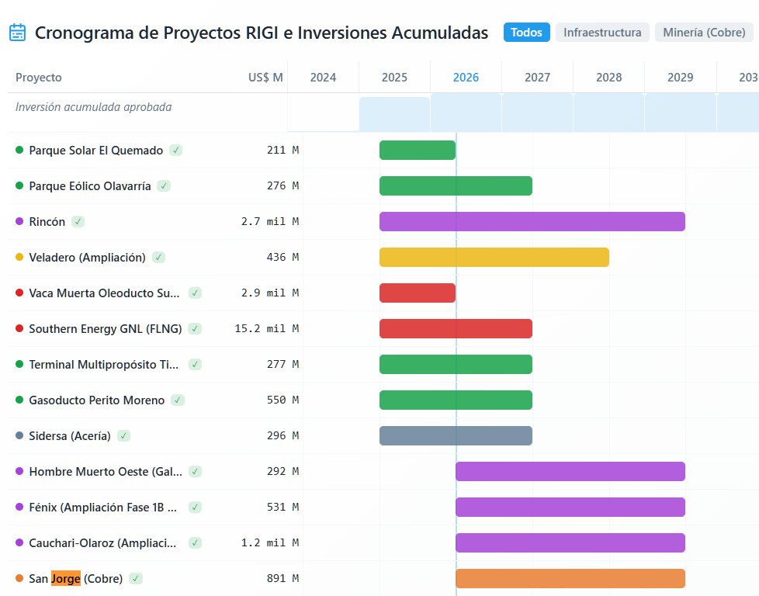Select the Parque Eólico Olavarría timeline bar
This screenshot has height=596, width=759.
pos(456,186)
